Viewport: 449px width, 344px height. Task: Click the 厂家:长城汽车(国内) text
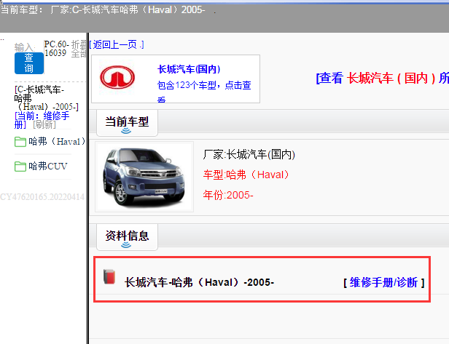(249, 155)
